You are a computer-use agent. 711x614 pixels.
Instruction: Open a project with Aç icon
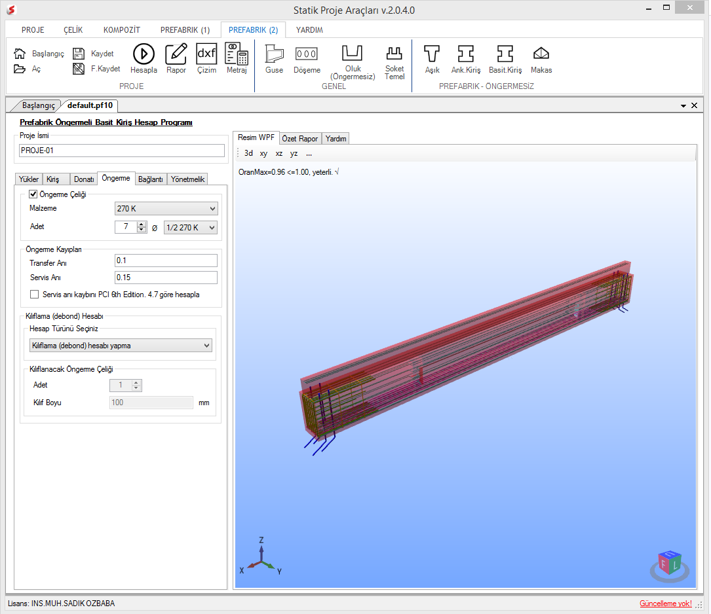[x=20, y=69]
